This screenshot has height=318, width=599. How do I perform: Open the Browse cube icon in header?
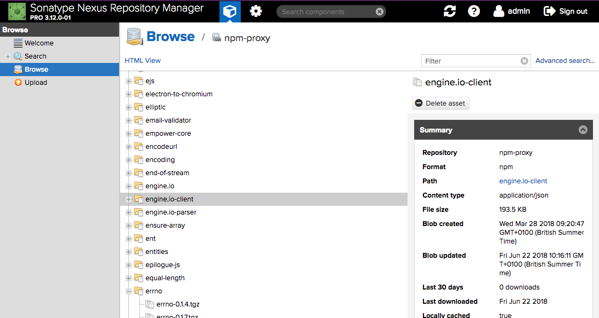230,11
